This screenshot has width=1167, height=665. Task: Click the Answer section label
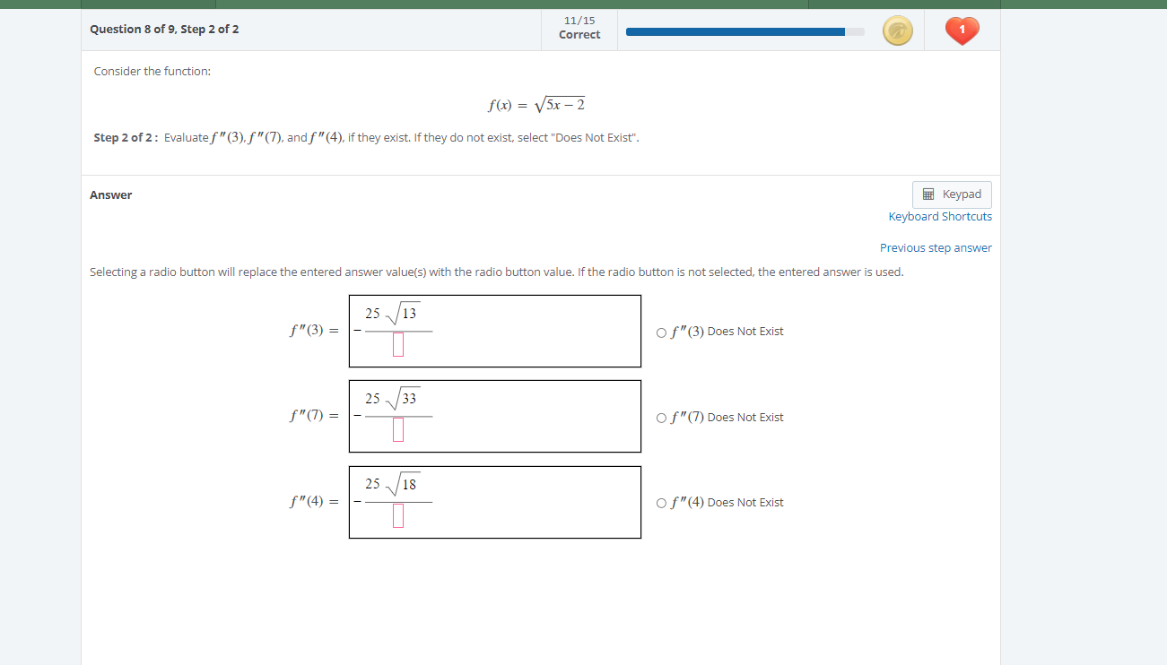(x=111, y=195)
